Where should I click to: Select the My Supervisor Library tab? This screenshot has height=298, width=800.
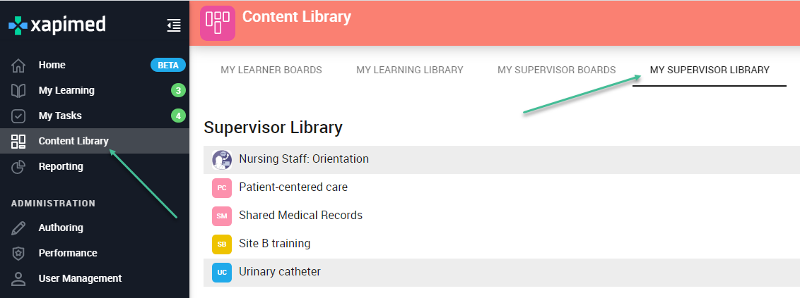click(709, 70)
